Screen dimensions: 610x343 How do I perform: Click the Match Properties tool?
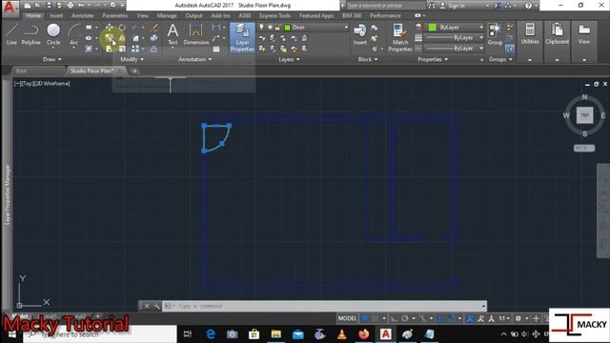coord(400,38)
